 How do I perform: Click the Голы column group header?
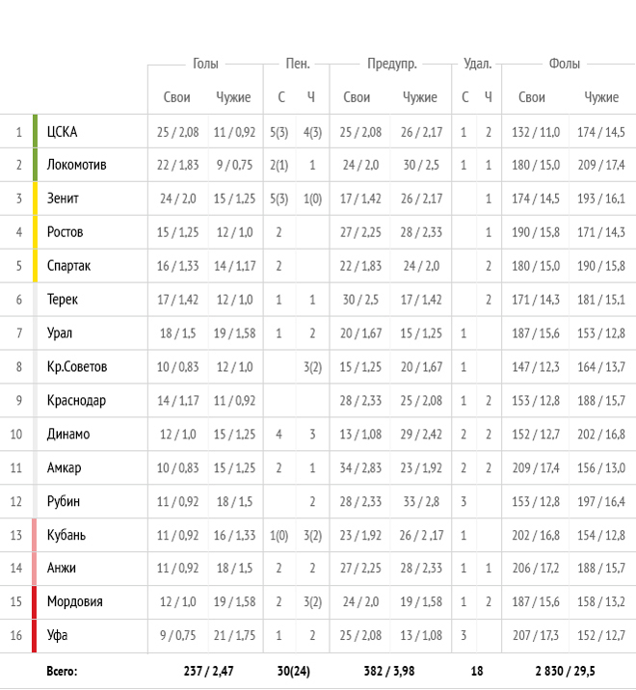tap(205, 64)
